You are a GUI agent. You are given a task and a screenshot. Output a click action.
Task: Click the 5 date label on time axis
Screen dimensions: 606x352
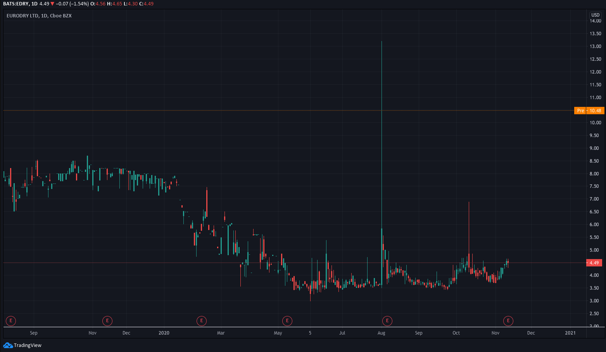tap(310, 333)
